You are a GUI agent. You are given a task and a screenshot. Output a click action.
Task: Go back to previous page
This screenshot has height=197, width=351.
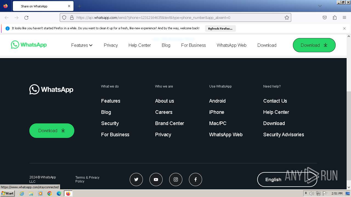click(7, 18)
